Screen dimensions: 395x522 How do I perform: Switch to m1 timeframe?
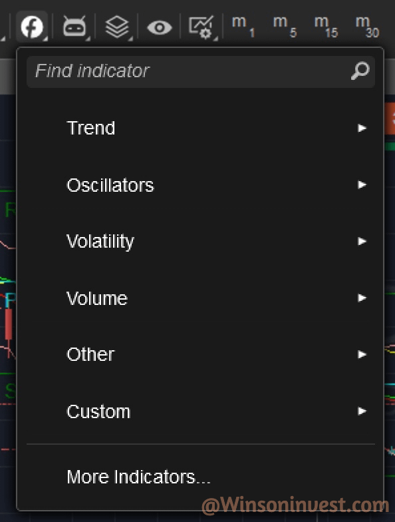point(243,27)
